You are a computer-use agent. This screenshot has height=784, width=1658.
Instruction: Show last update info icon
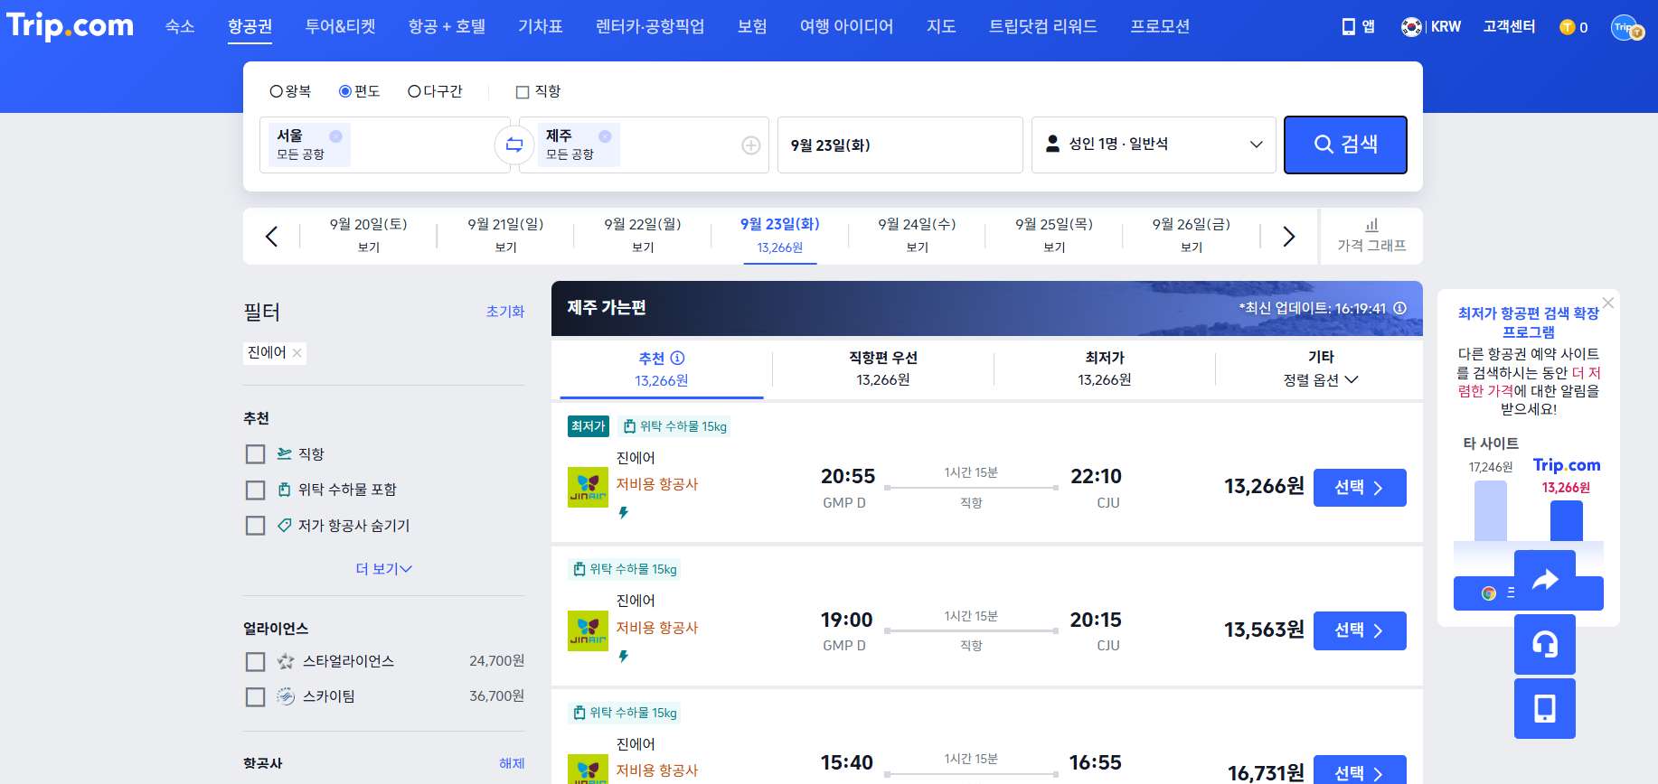[x=1399, y=308]
